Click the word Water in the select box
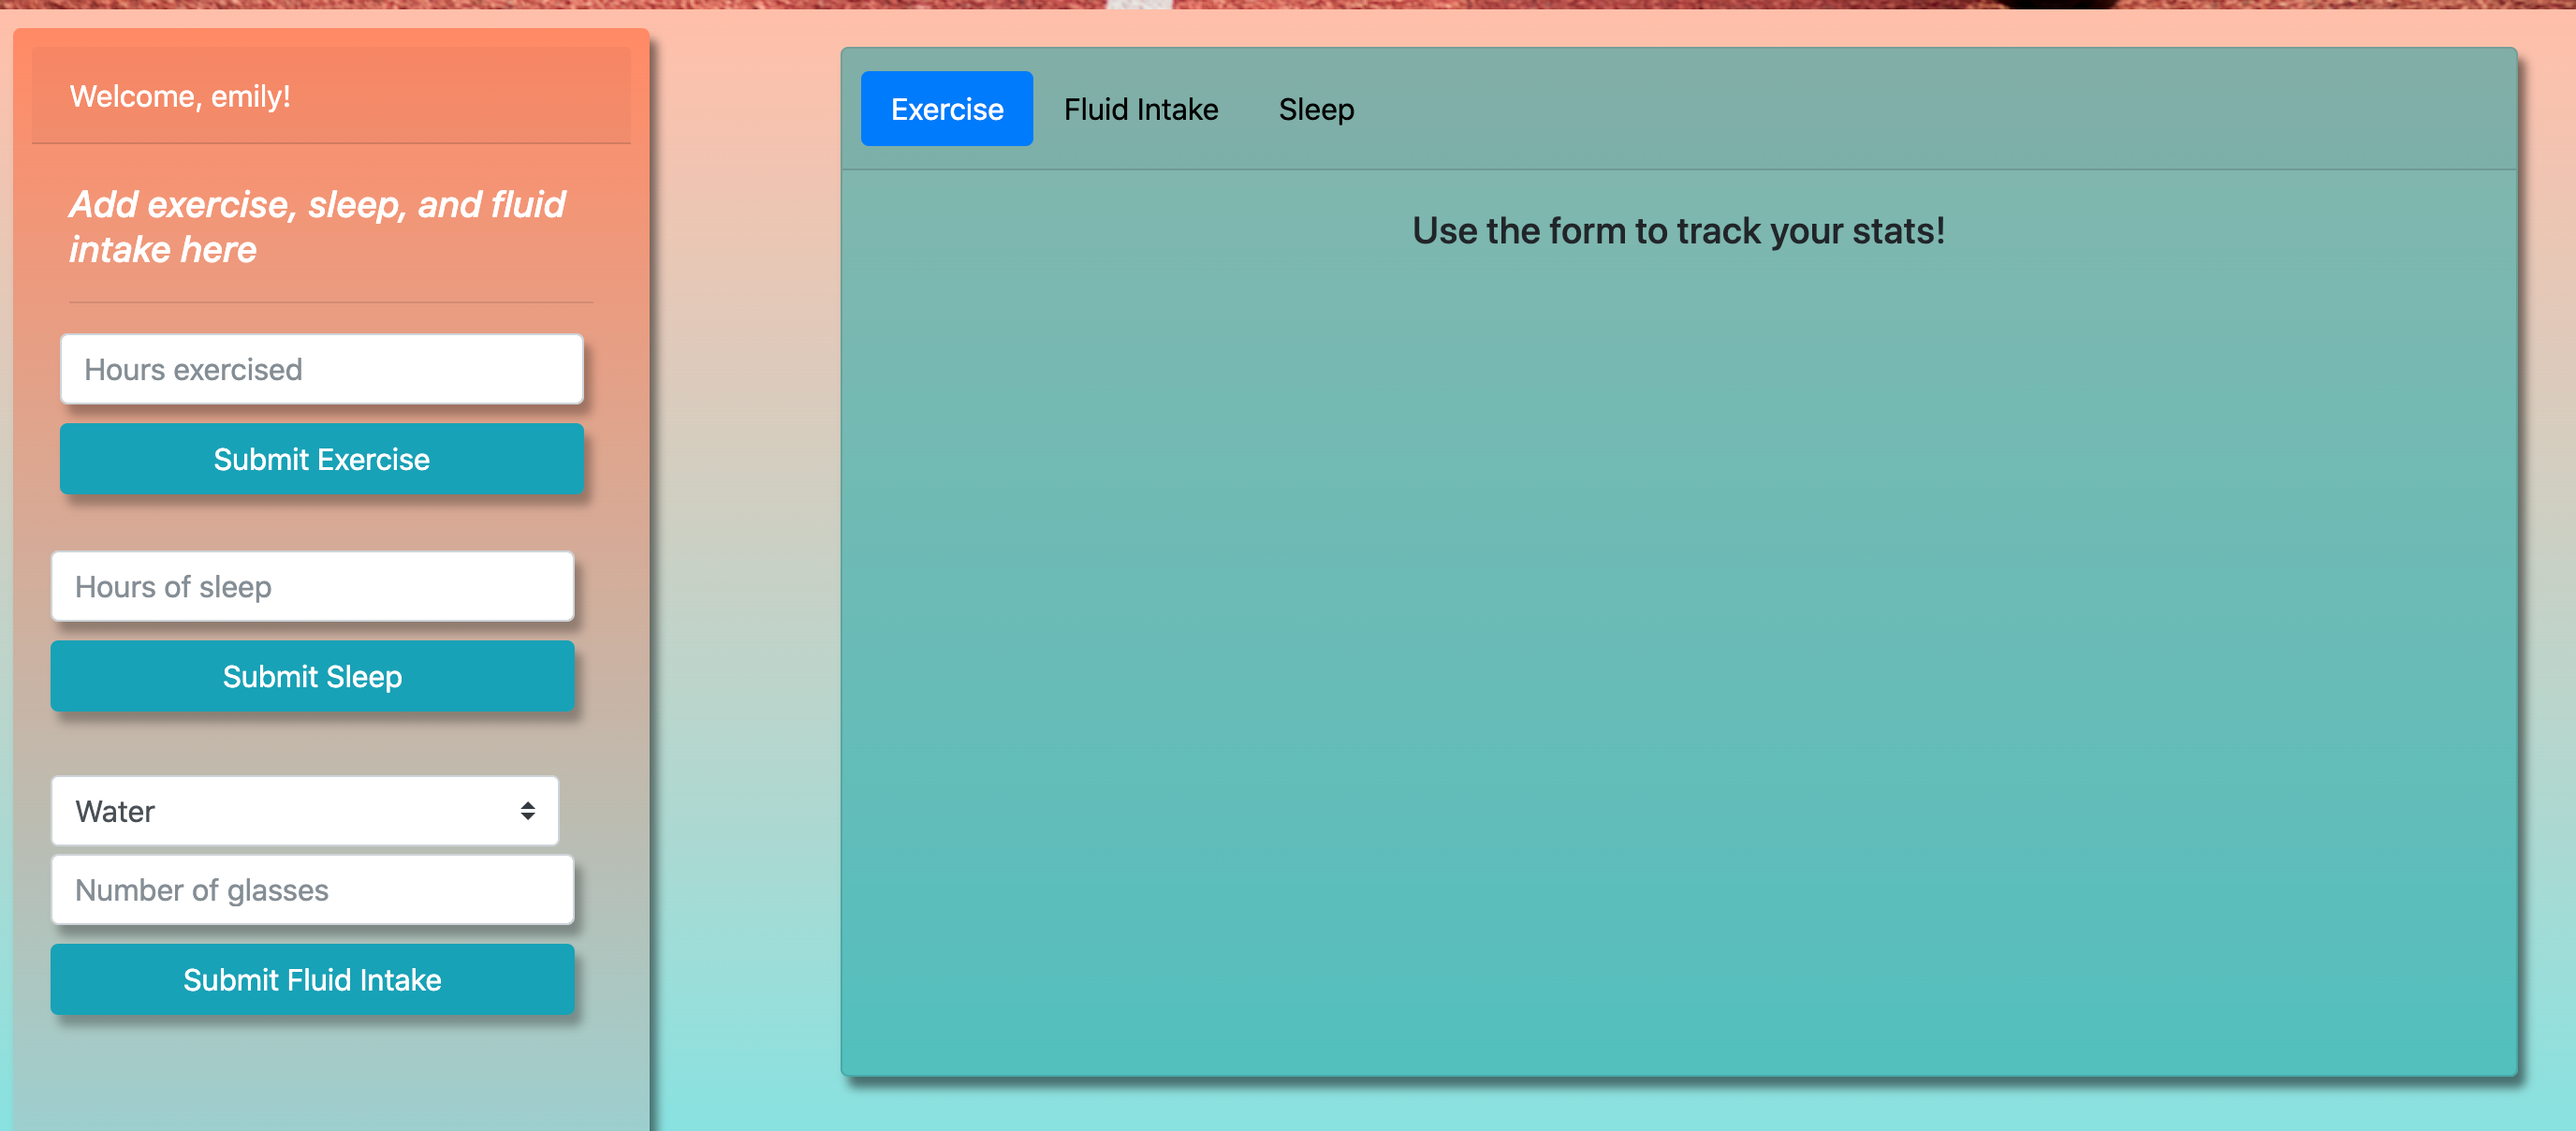 [115, 811]
